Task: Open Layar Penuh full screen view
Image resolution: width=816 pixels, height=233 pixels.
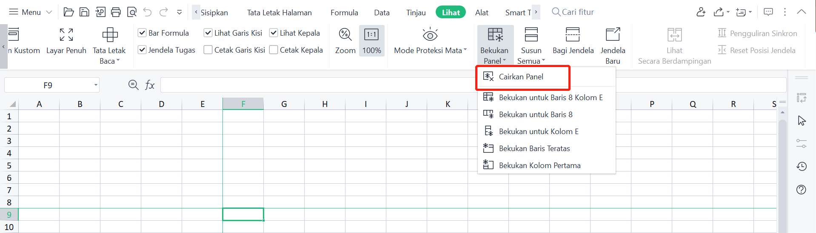Action: pos(66,41)
